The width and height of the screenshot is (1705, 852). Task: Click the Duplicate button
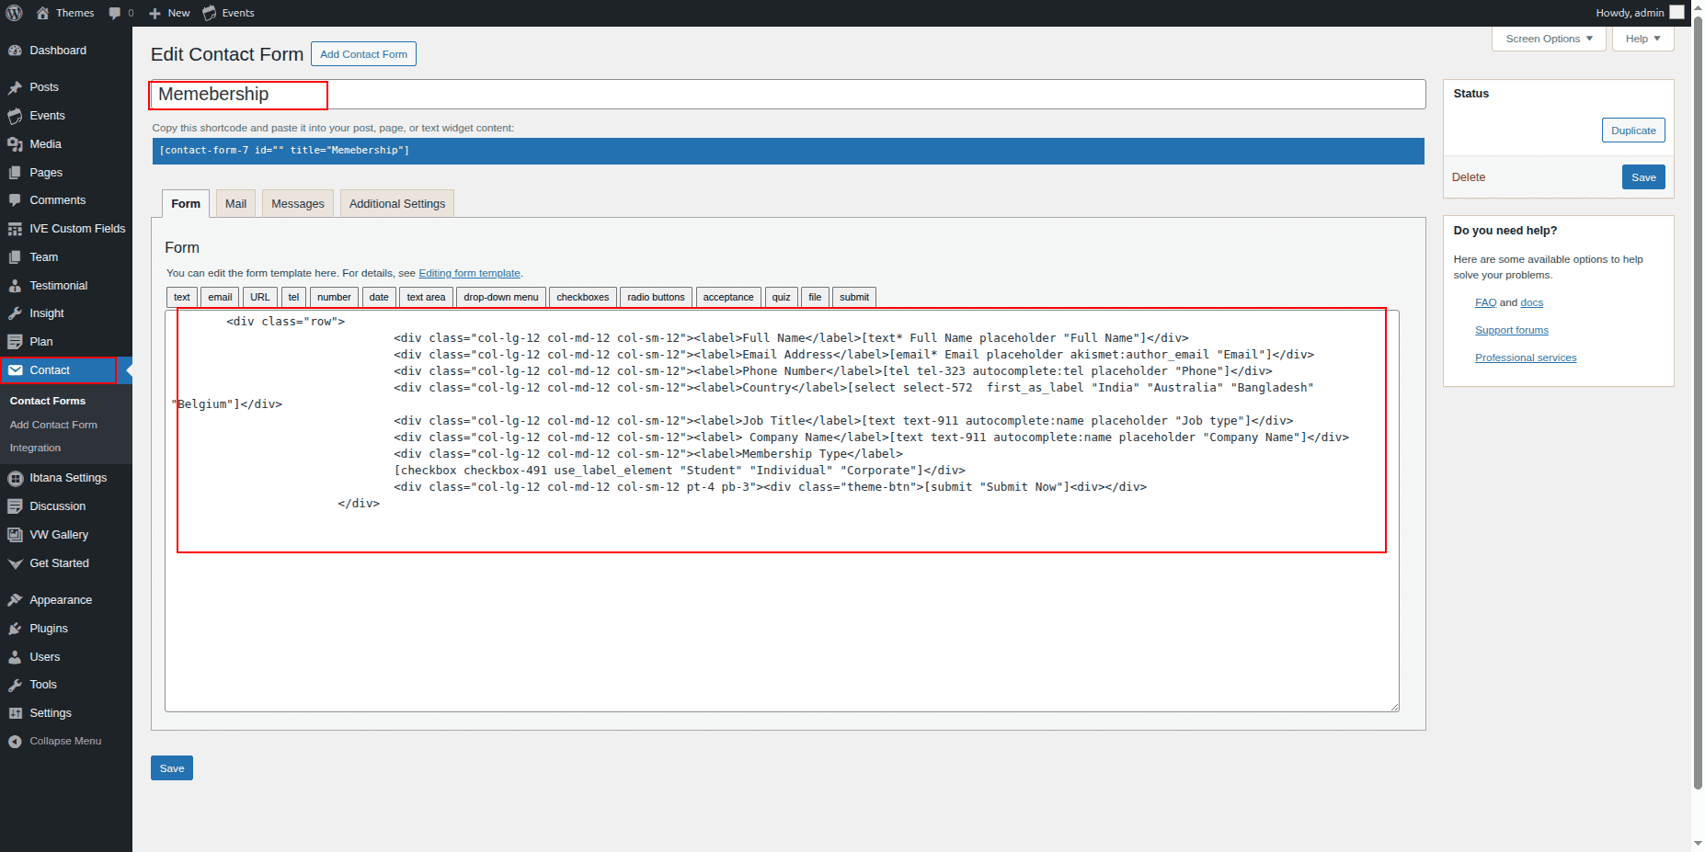click(1632, 131)
